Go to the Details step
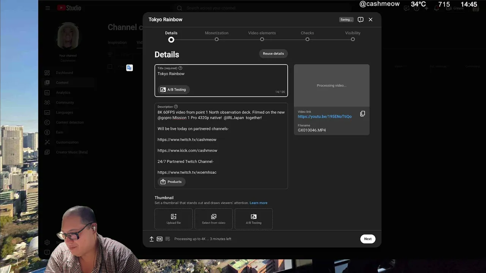486x273 pixels. point(171,36)
